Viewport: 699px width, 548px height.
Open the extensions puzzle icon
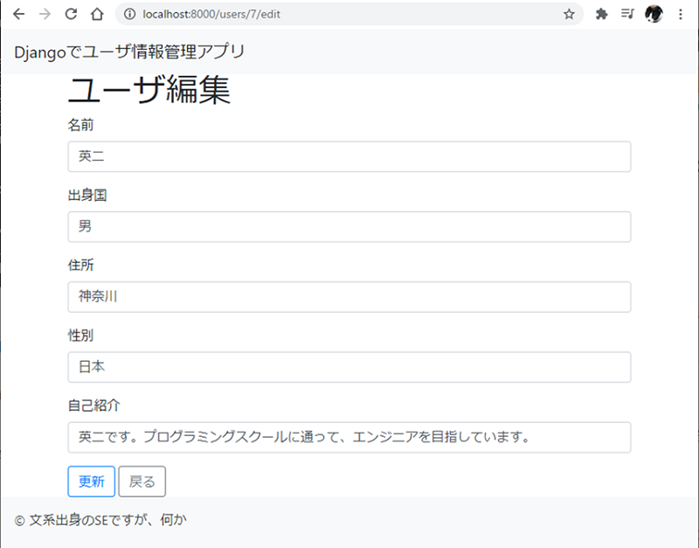(601, 14)
